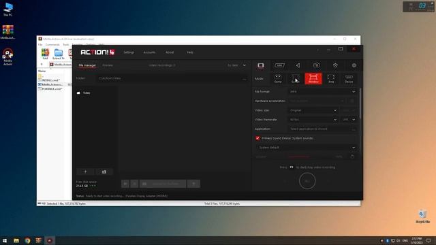Open the Mirillis Action desktop shortcut
The height and width of the screenshot is (245, 436).
pyautogui.click(x=7, y=57)
